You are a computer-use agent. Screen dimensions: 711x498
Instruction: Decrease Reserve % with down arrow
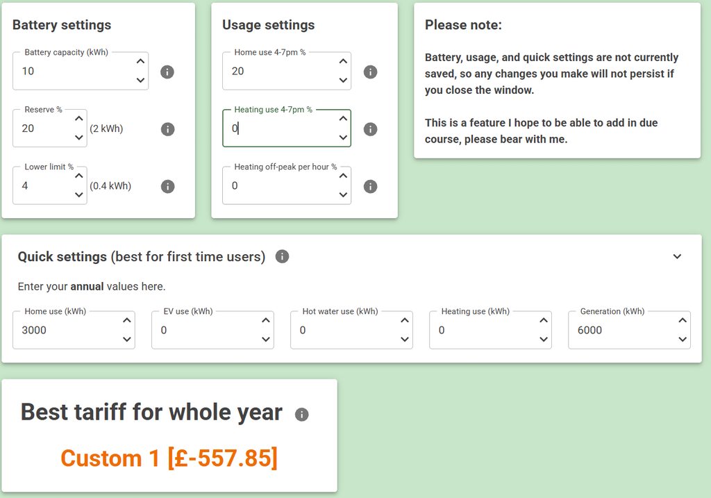(78, 138)
